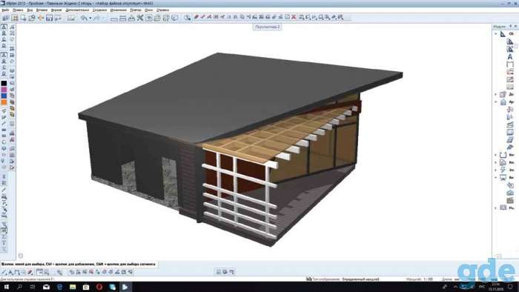Click the house icon in modules panel
Viewport: 519px width, 292px height.
[x=503, y=102]
